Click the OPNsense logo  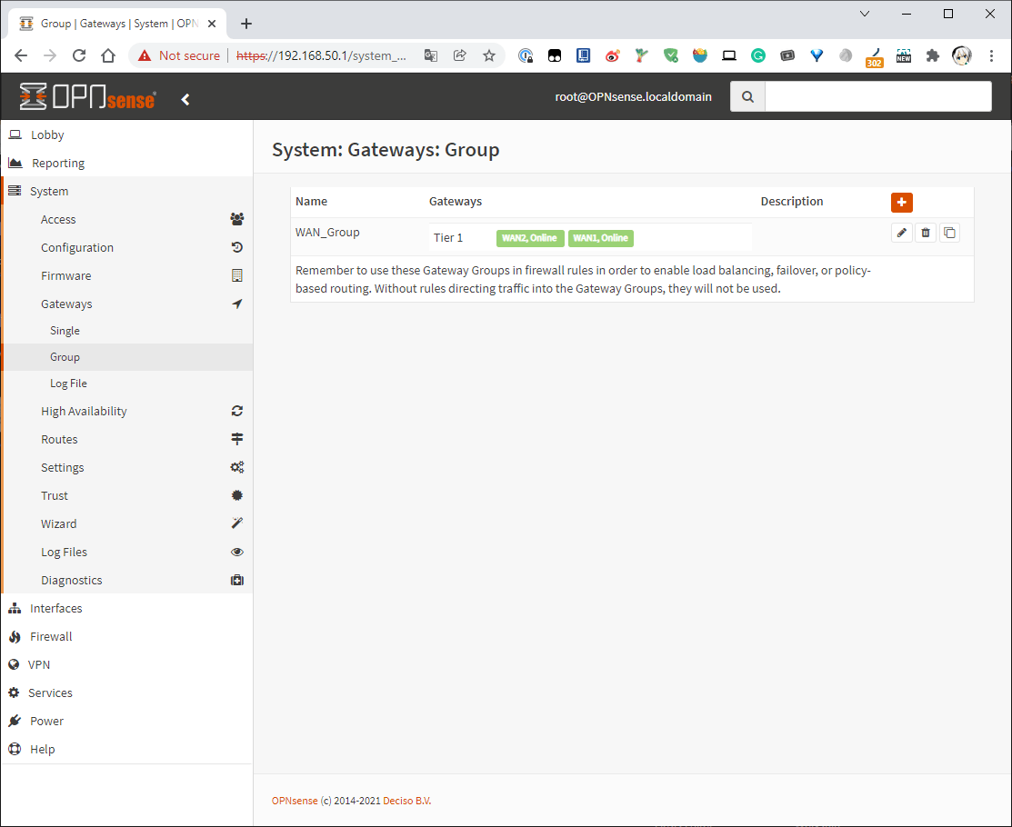pos(88,96)
